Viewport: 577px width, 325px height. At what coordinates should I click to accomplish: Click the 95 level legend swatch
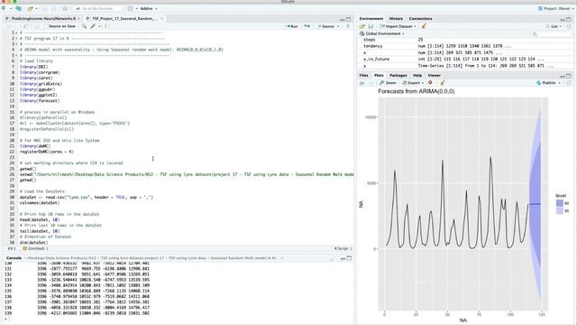coord(559,210)
